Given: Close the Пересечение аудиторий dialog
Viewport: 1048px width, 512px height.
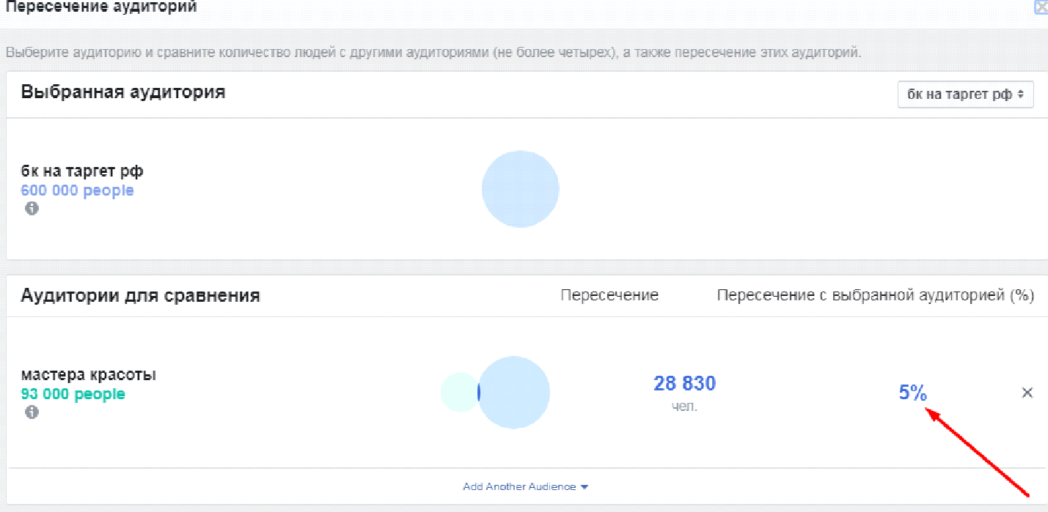Looking at the screenshot, I should pyautogui.click(x=1041, y=7).
